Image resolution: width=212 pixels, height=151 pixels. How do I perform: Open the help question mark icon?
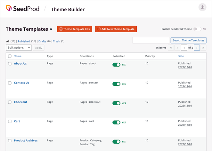pyautogui.click(x=202, y=7)
